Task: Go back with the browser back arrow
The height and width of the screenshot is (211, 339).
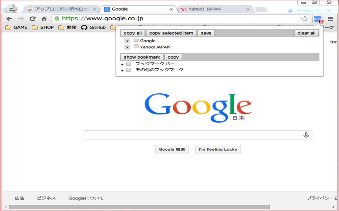Action: tap(9, 19)
